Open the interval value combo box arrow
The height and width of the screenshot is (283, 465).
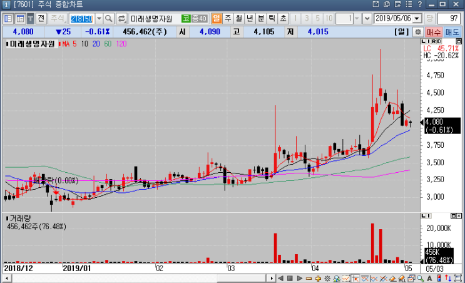[x=357, y=19]
